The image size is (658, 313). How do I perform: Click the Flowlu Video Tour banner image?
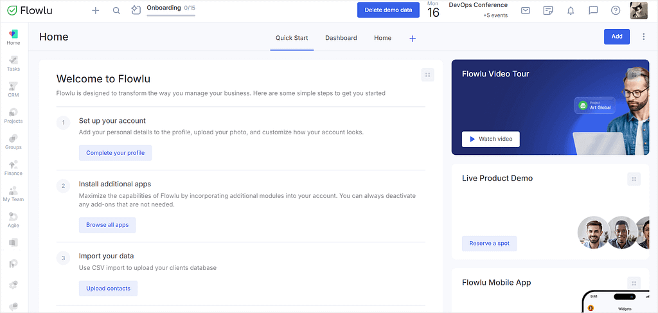(x=550, y=107)
